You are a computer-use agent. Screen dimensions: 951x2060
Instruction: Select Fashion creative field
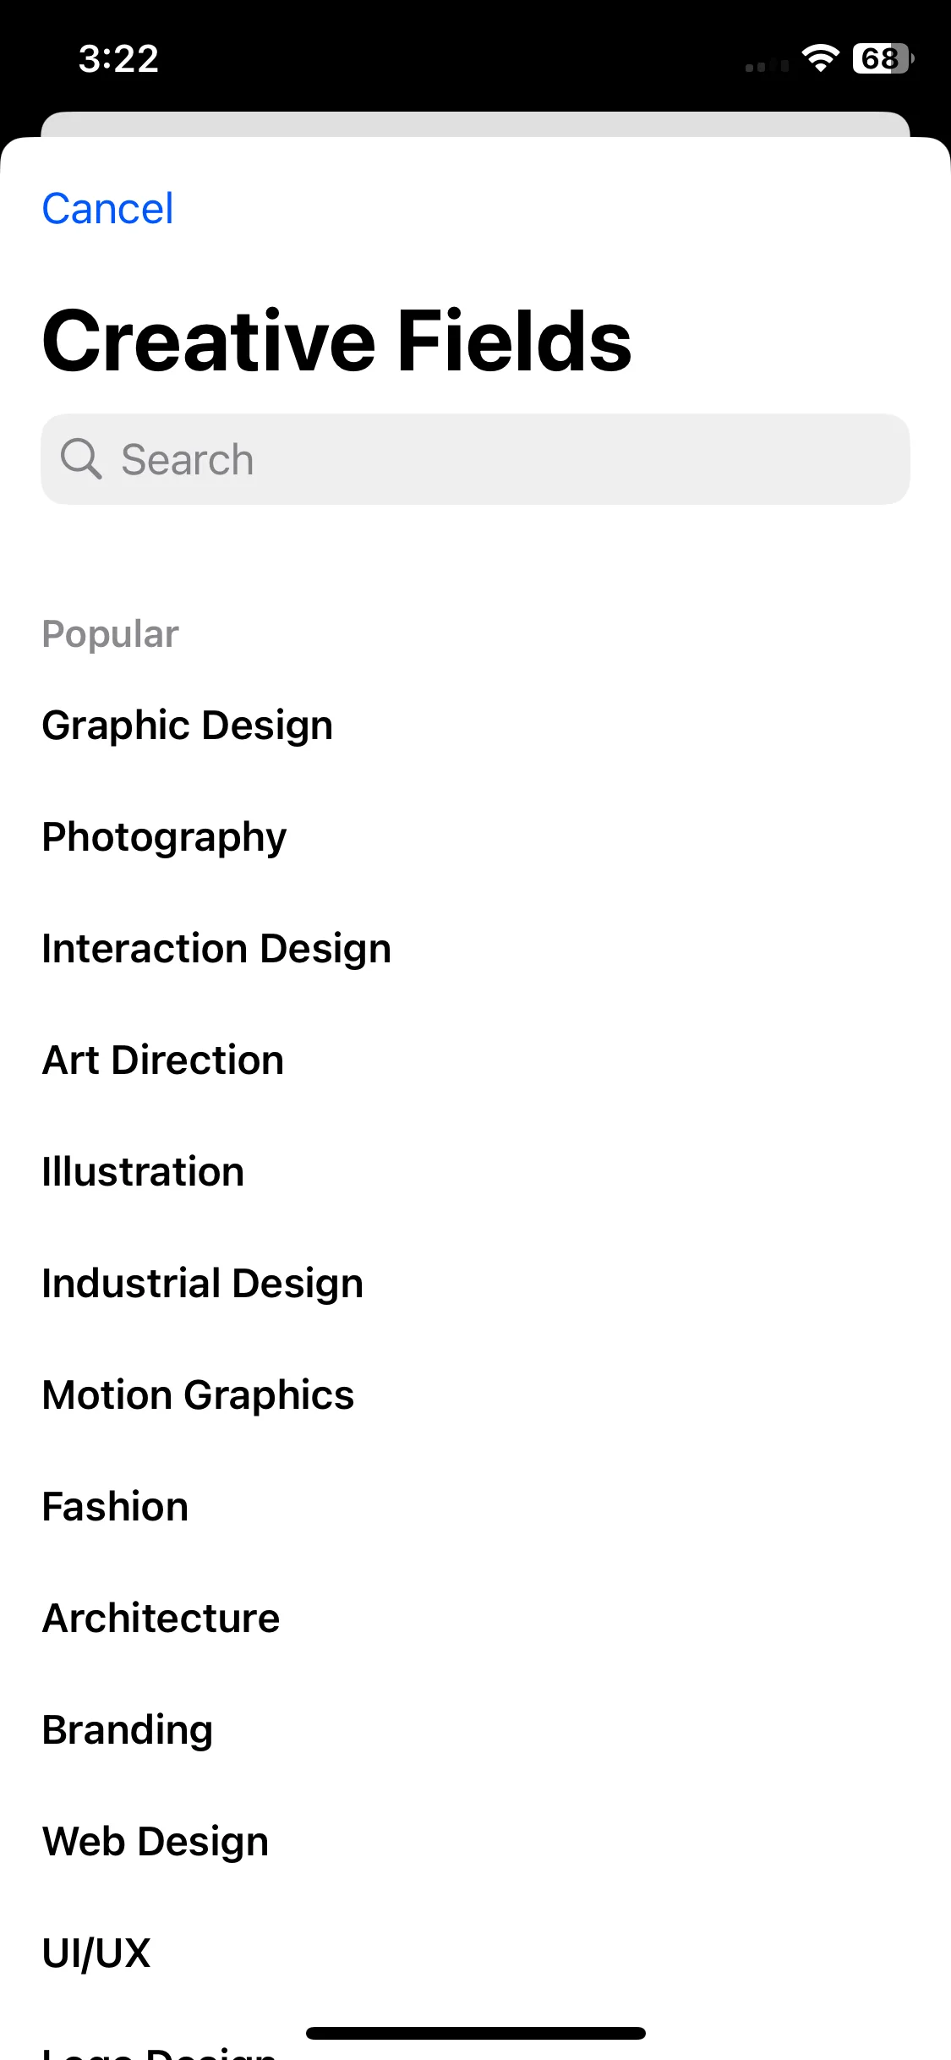(475, 1507)
